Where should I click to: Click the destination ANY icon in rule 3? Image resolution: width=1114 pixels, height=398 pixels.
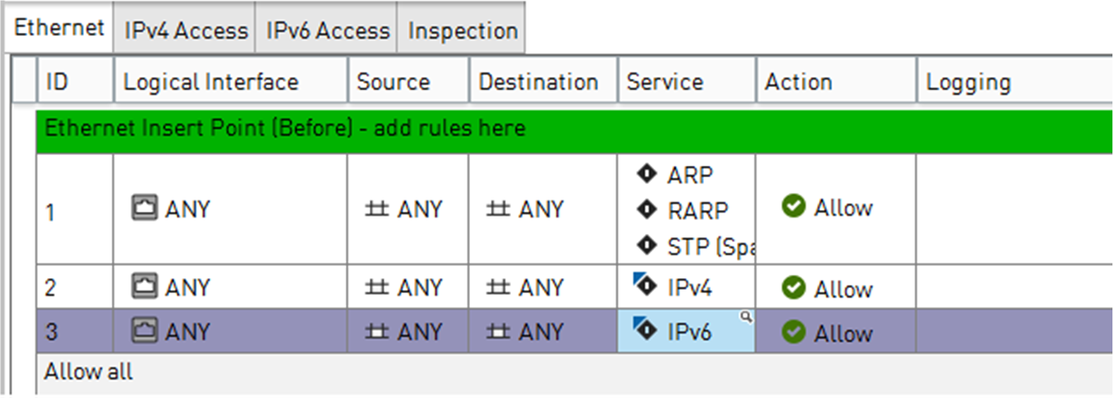click(x=499, y=332)
